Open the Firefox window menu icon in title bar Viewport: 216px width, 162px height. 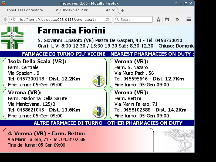click(x=3, y=3)
